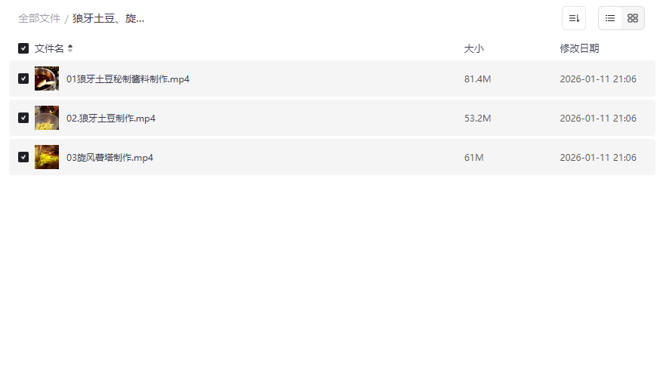663x376 pixels.
Task: Open the file 03旋风薯塔制作.mp4
Action: pos(109,157)
